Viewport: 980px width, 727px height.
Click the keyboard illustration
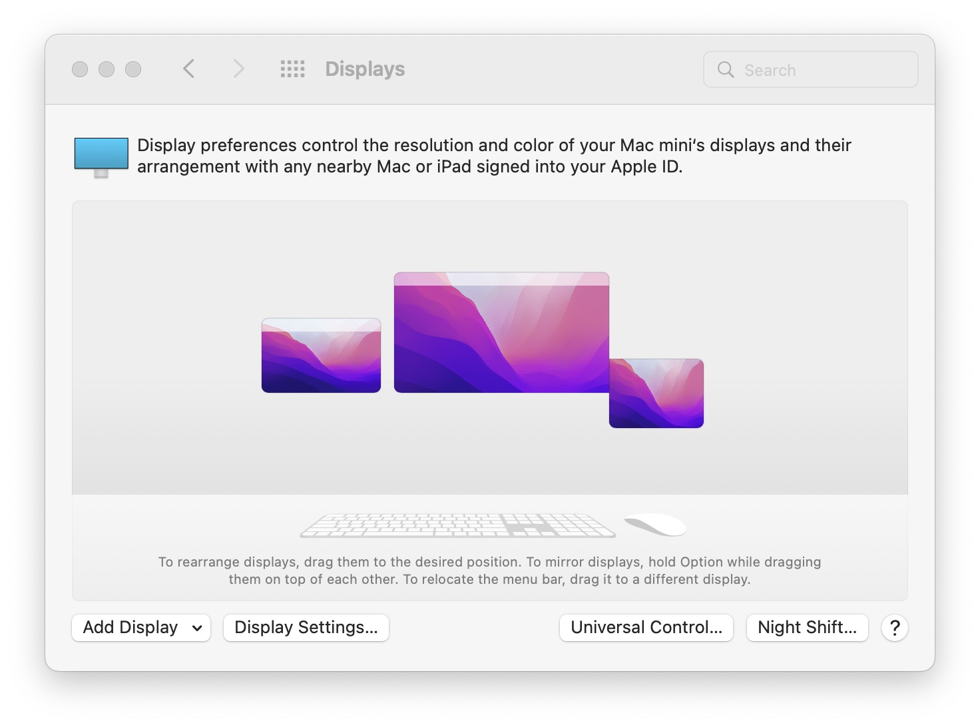(458, 525)
